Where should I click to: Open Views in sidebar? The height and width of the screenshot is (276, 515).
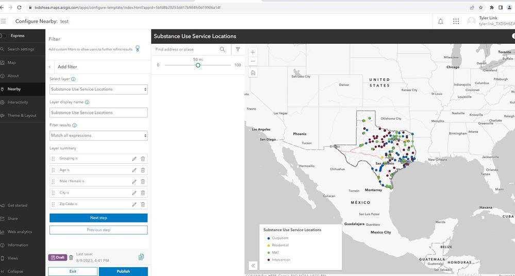pyautogui.click(x=22, y=258)
